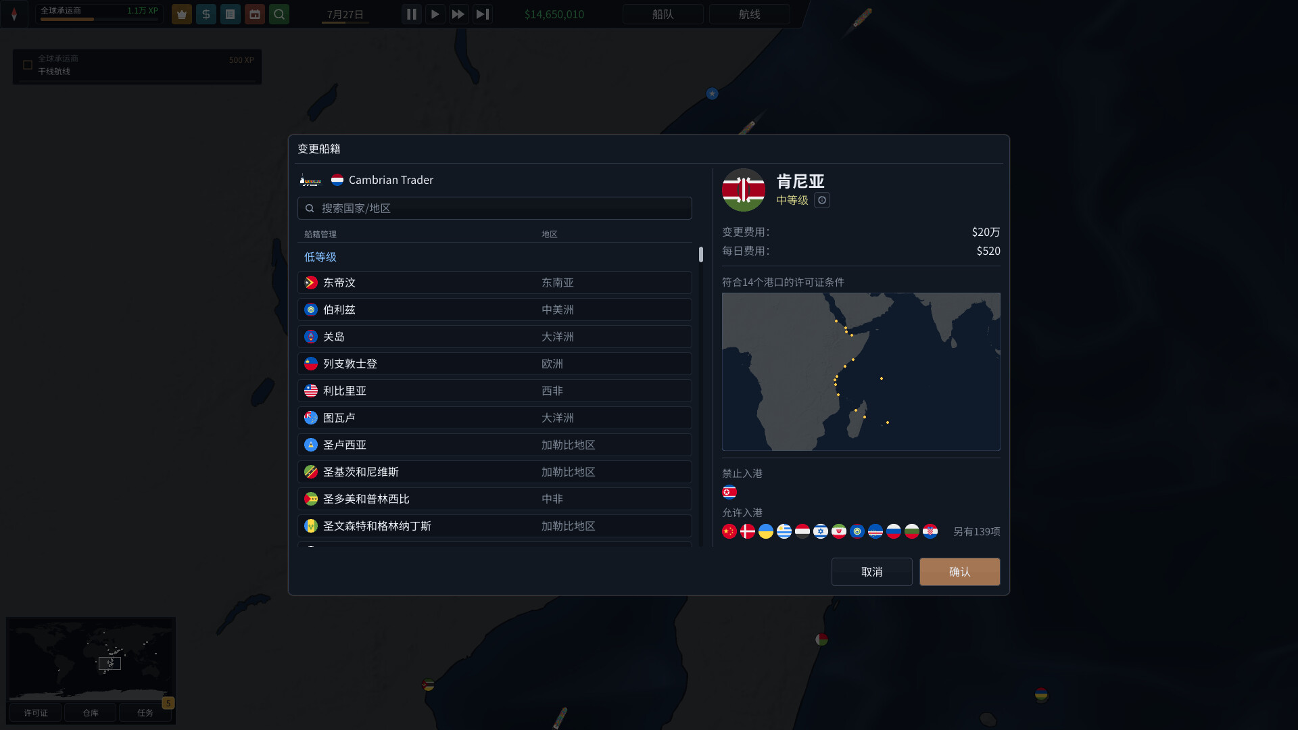The height and width of the screenshot is (730, 1298).
Task: Tick the 干线航线 mission checkbox
Action: (x=28, y=65)
